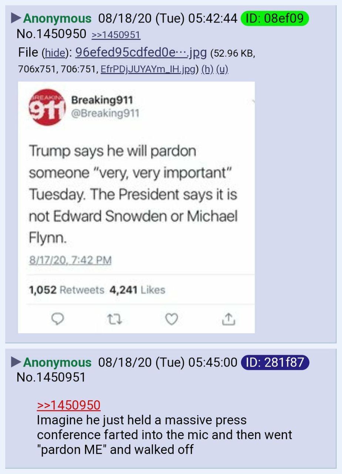Image resolution: width=342 pixels, height=474 pixels.
Task: Open reply backlink >>1450951
Action: coord(116,35)
